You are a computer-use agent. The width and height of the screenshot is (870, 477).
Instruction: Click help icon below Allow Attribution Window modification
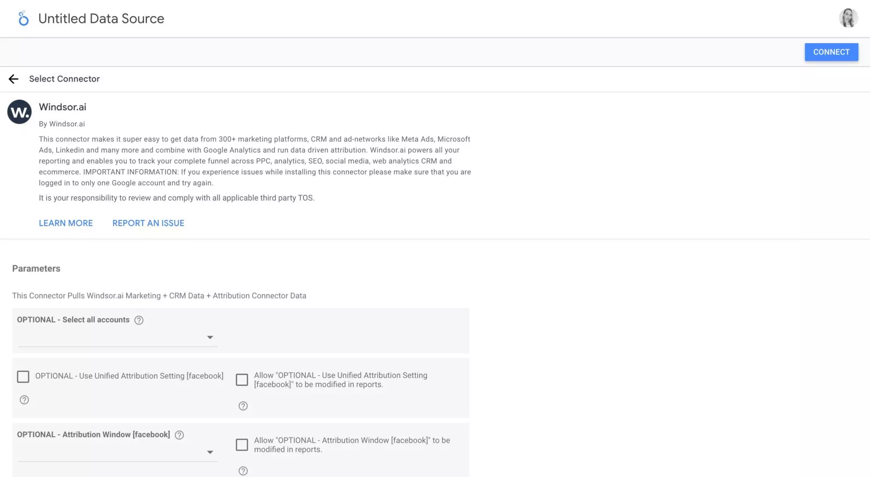click(x=243, y=471)
